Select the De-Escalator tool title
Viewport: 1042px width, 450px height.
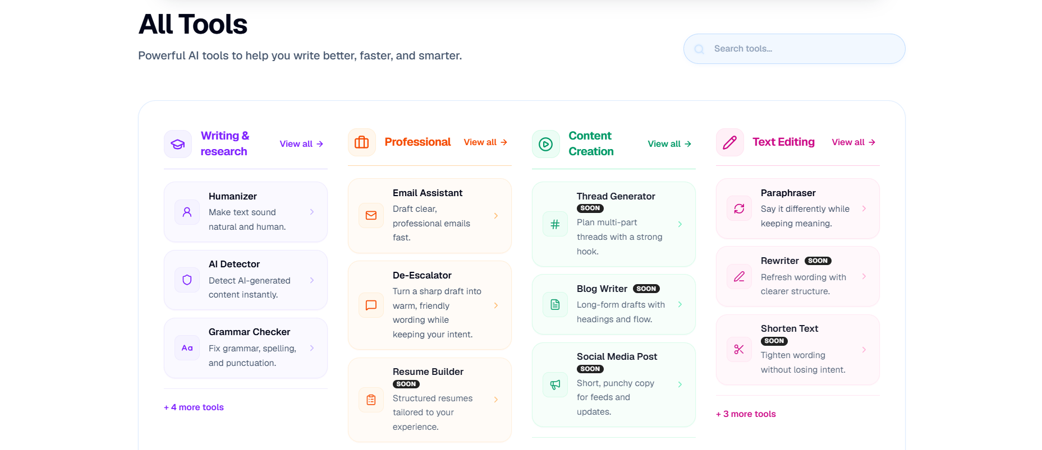point(422,275)
